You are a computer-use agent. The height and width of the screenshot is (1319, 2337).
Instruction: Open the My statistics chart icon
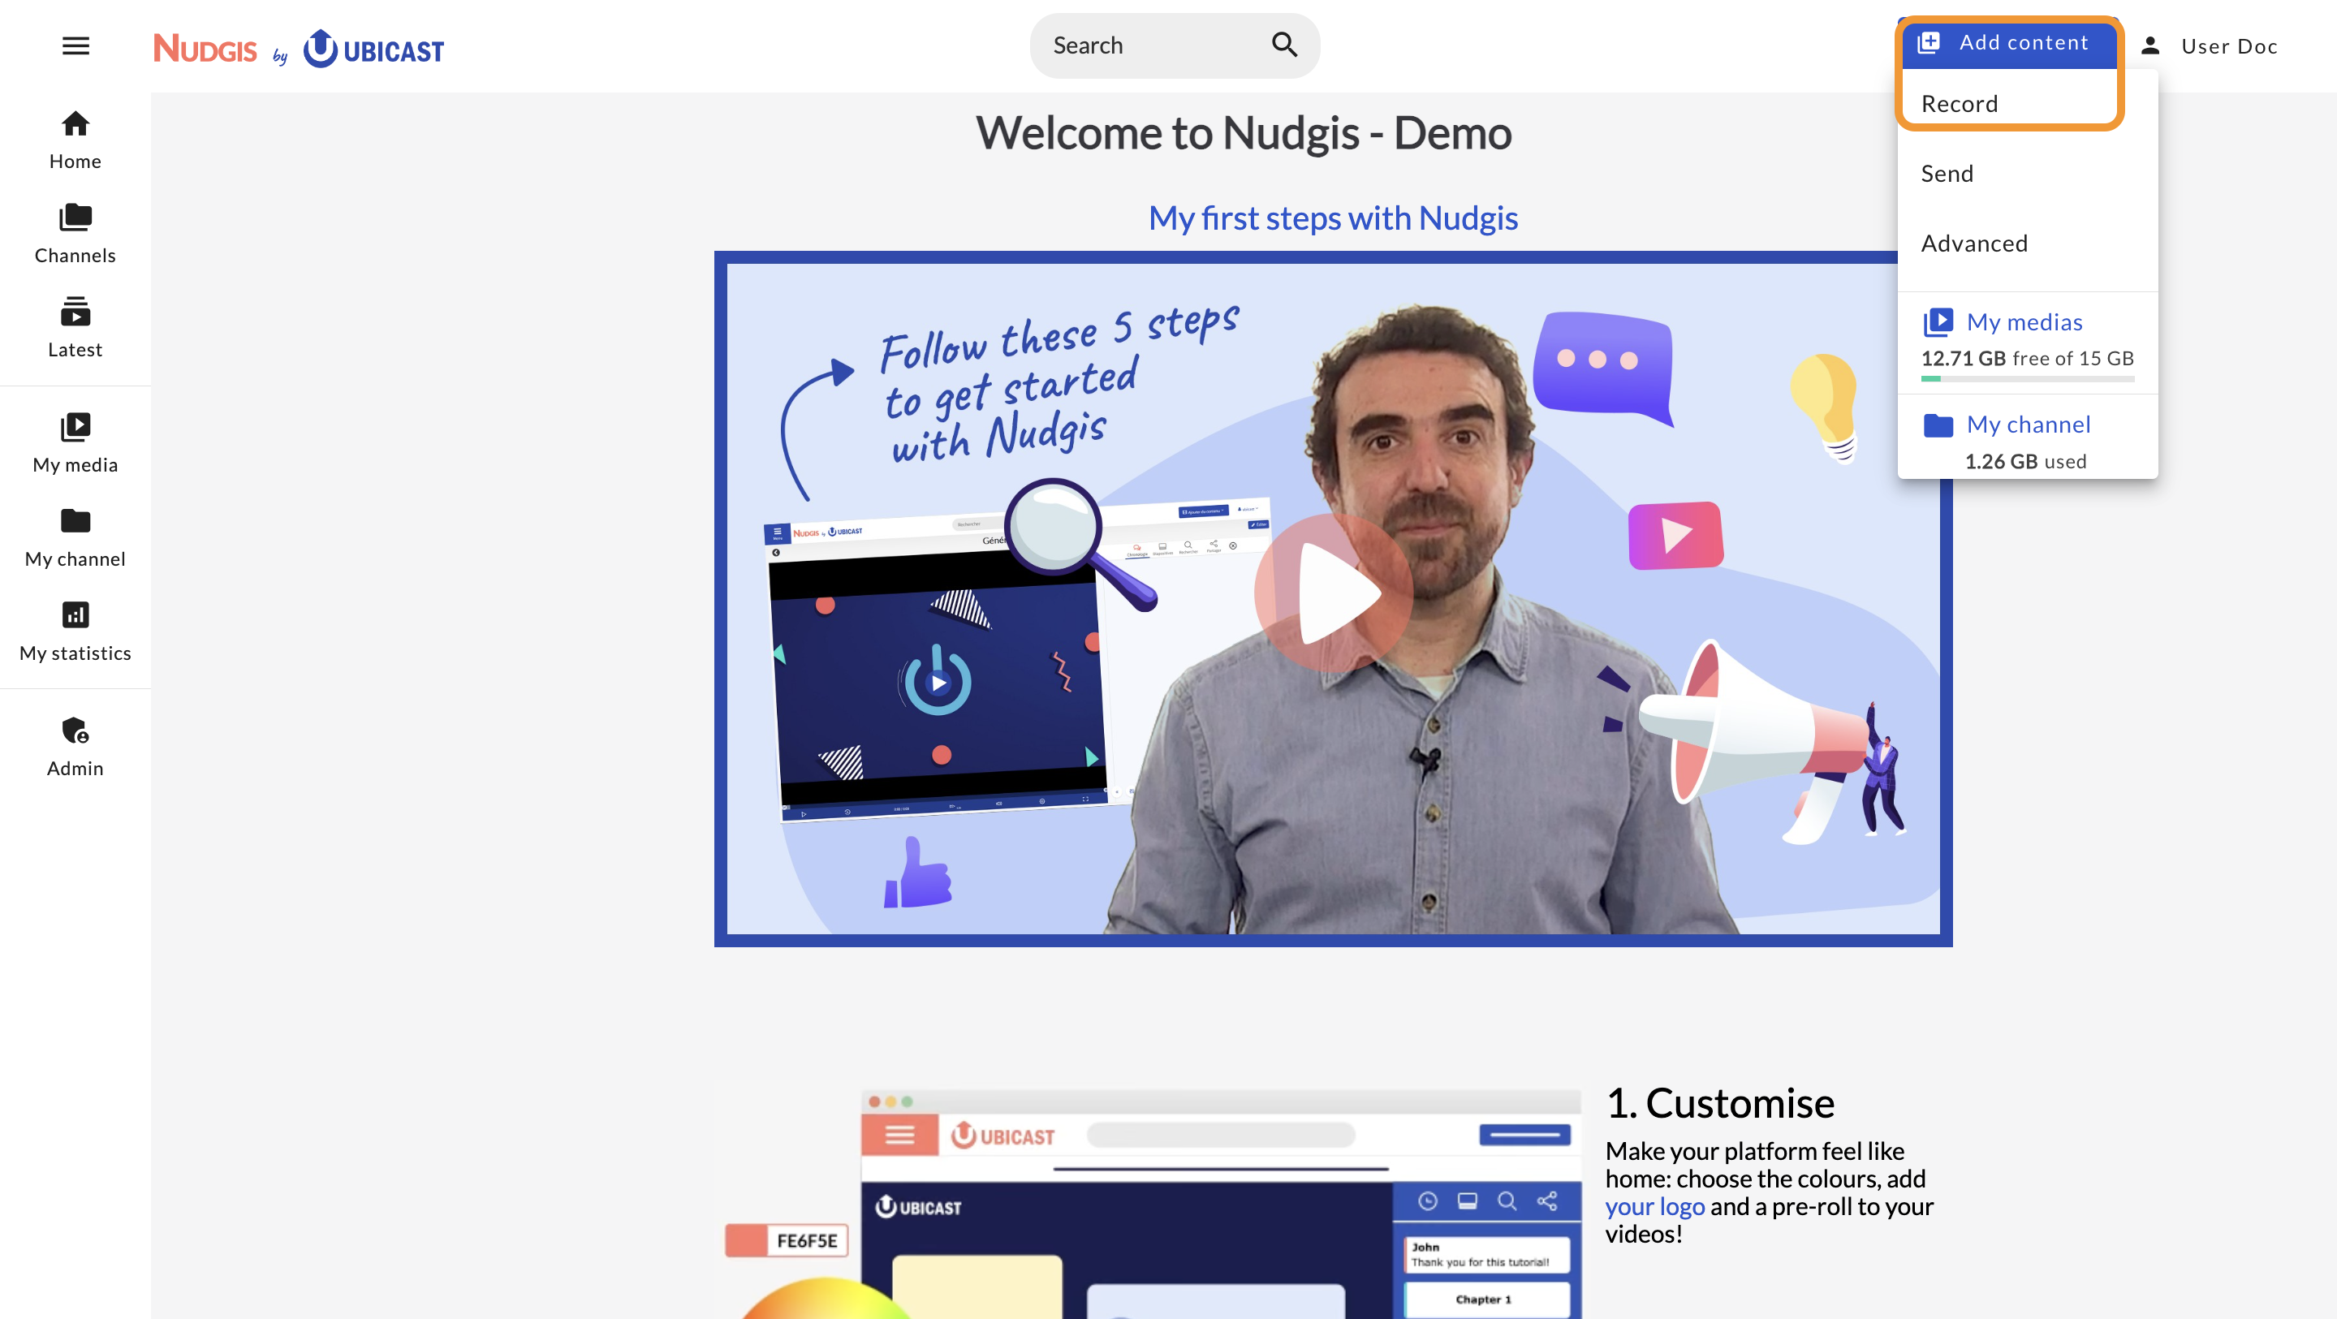(x=75, y=615)
